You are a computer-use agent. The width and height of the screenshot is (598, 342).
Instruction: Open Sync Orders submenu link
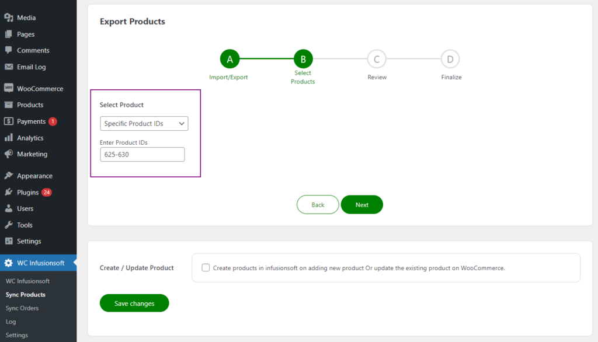pos(22,308)
